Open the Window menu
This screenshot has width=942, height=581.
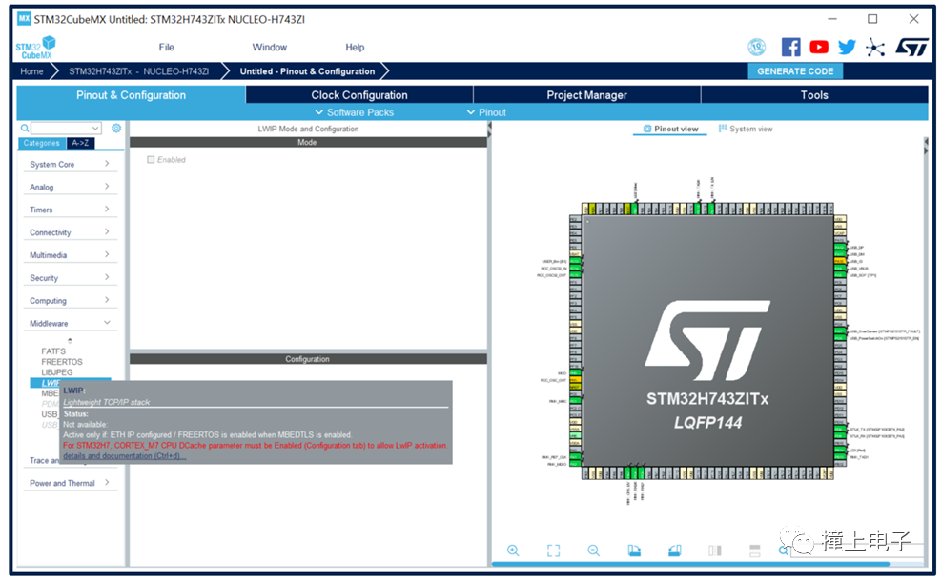click(269, 46)
